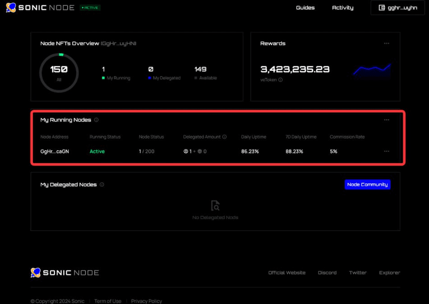The width and height of the screenshot is (429, 304).
Task: Click the veToken info icon
Action: pyautogui.click(x=281, y=80)
